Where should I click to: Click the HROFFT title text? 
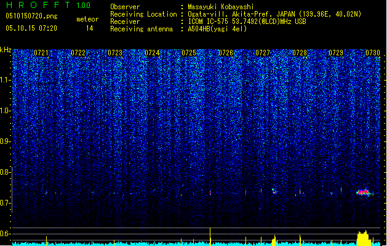click(38, 5)
